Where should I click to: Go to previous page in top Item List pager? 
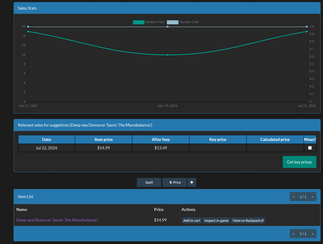[293, 197]
